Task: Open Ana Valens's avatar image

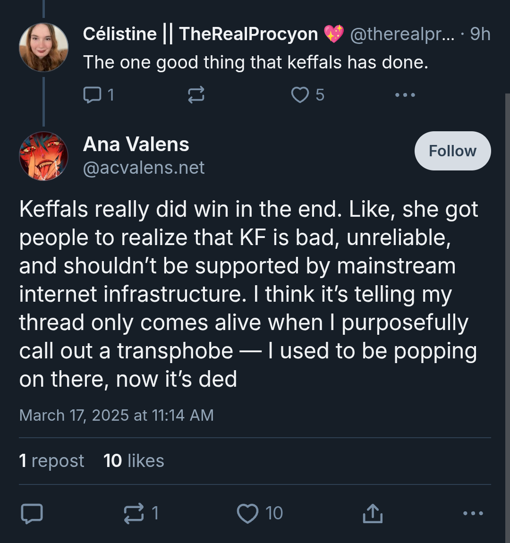Action: click(43, 156)
